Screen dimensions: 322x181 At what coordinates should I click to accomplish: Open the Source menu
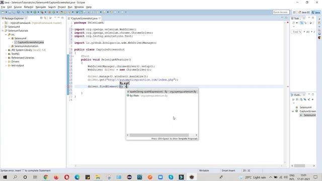click(x=18, y=7)
